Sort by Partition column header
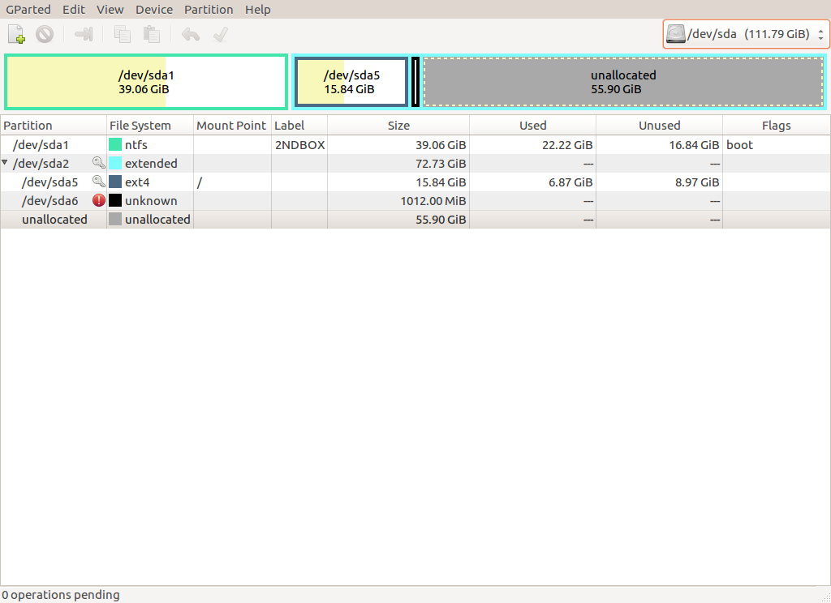Screen dimensions: 831x603 pos(54,126)
